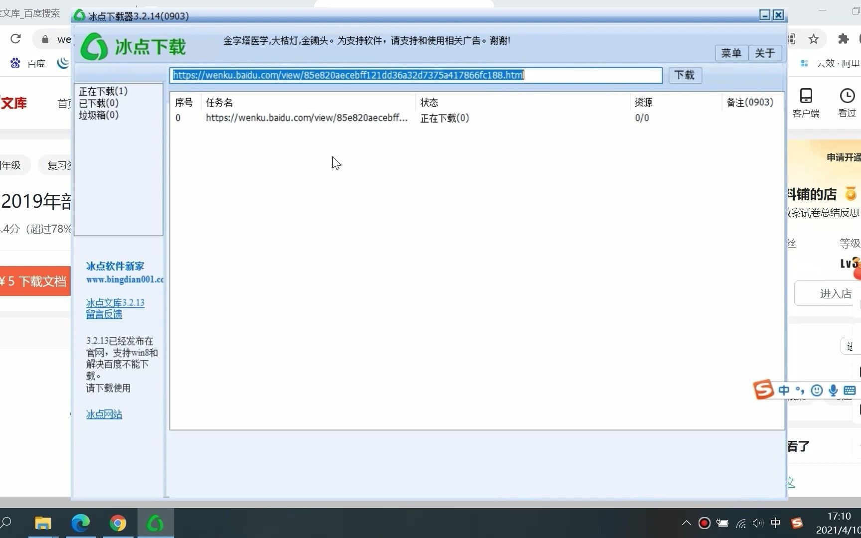This screenshot has height=538, width=861.
Task: Close the 冰点下载器 window
Action: tap(778, 15)
